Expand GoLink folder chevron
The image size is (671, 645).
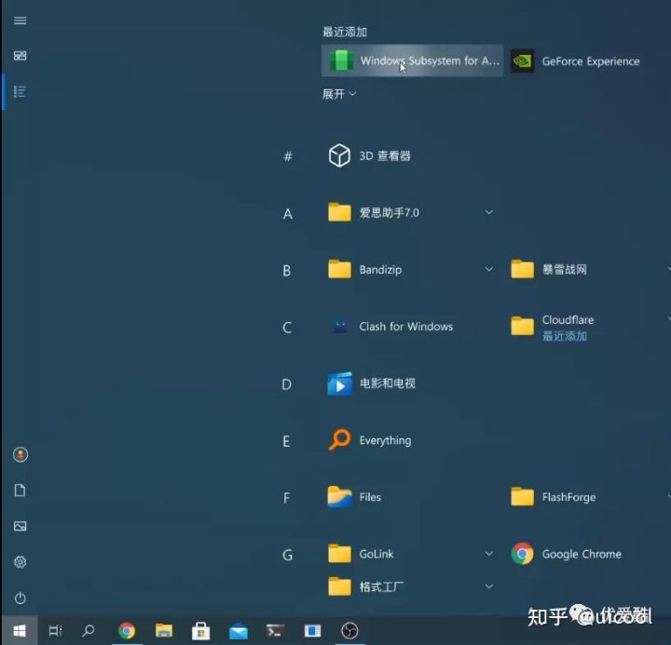click(488, 554)
